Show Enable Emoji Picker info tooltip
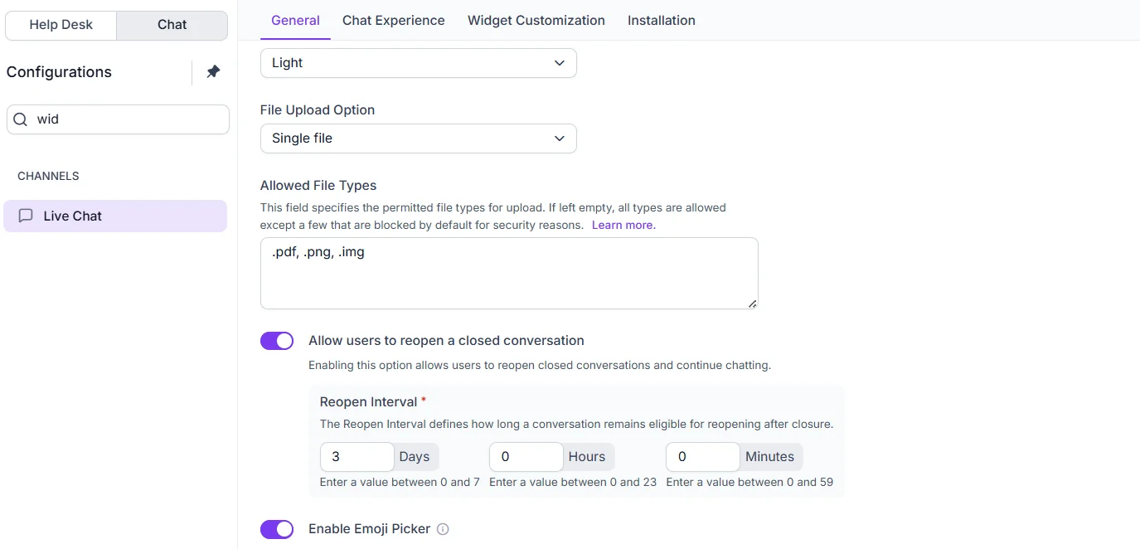The width and height of the screenshot is (1140, 549). pyautogui.click(x=443, y=529)
